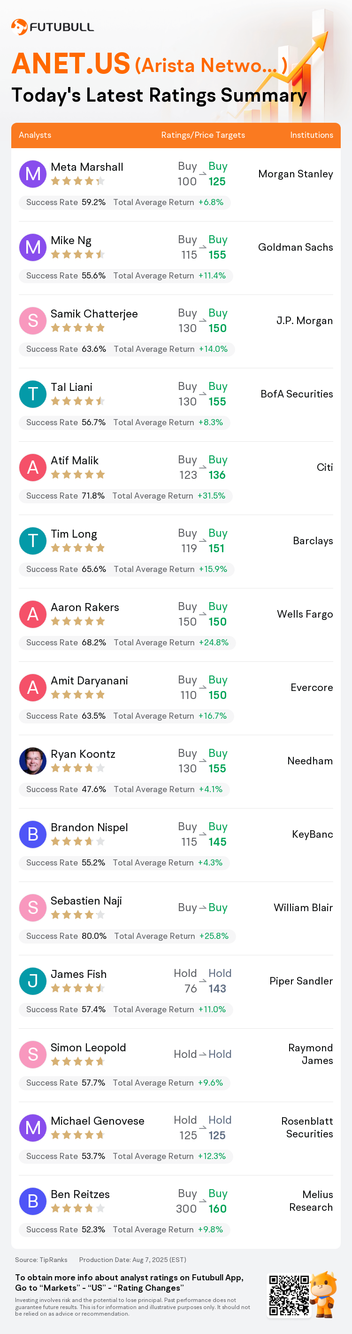The image size is (352, 1334).
Task: Open the Morgan Stanley institution
Action: [295, 174]
